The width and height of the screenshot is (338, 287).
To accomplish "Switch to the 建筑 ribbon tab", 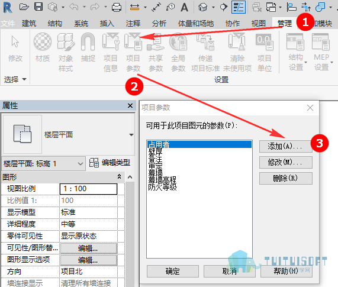I will [29, 23].
